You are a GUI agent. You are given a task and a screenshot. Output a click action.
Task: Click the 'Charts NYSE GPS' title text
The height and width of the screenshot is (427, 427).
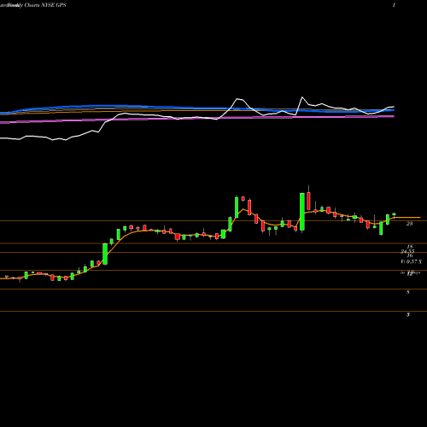pos(45,5)
